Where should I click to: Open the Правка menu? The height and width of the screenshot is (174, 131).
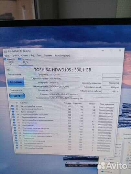(15, 55)
